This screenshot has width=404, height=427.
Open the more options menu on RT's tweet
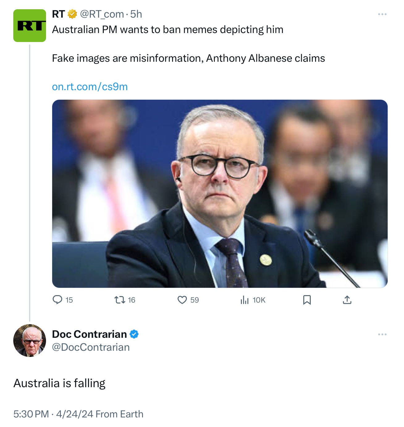(382, 14)
